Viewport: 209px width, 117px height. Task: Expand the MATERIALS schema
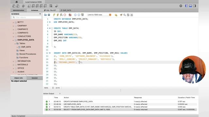point(13,65)
